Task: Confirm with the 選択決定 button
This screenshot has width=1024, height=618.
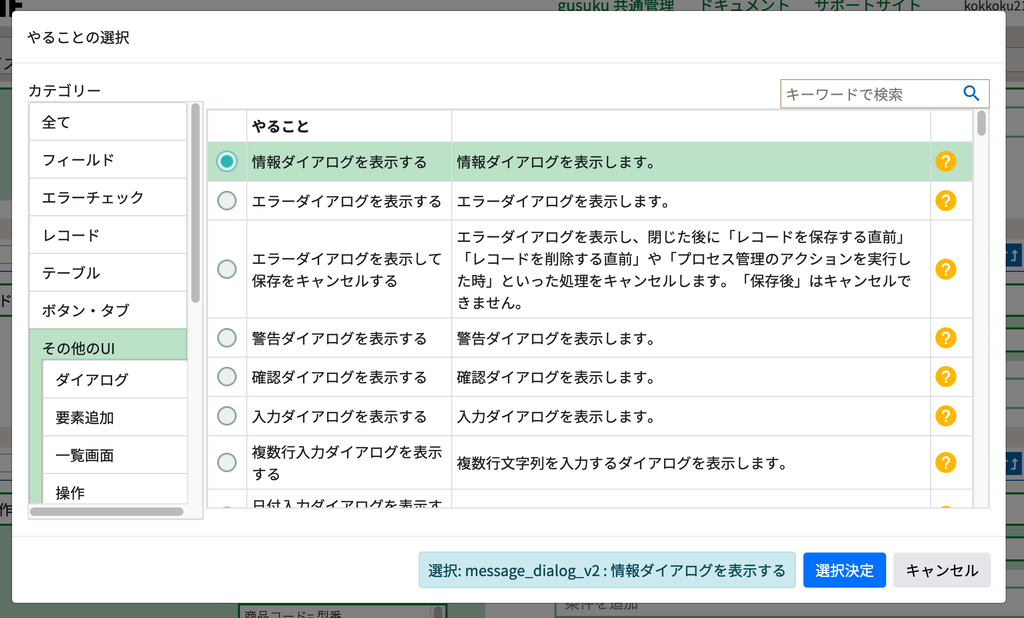Action: [x=844, y=570]
